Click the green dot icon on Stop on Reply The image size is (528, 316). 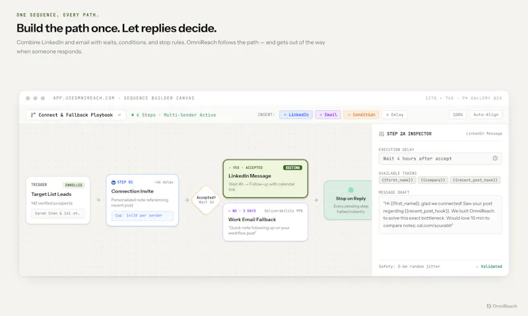click(351, 190)
